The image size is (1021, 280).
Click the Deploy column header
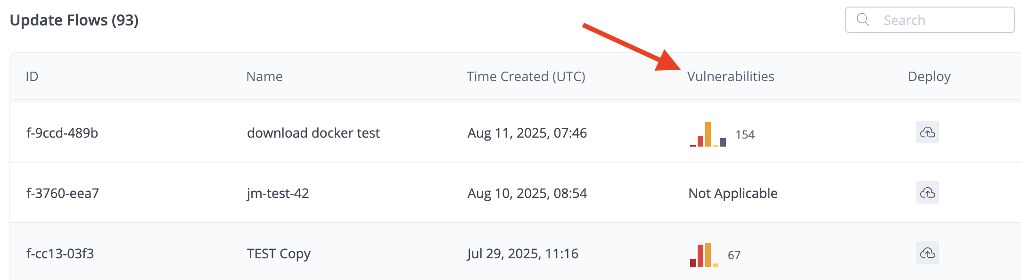point(929,76)
